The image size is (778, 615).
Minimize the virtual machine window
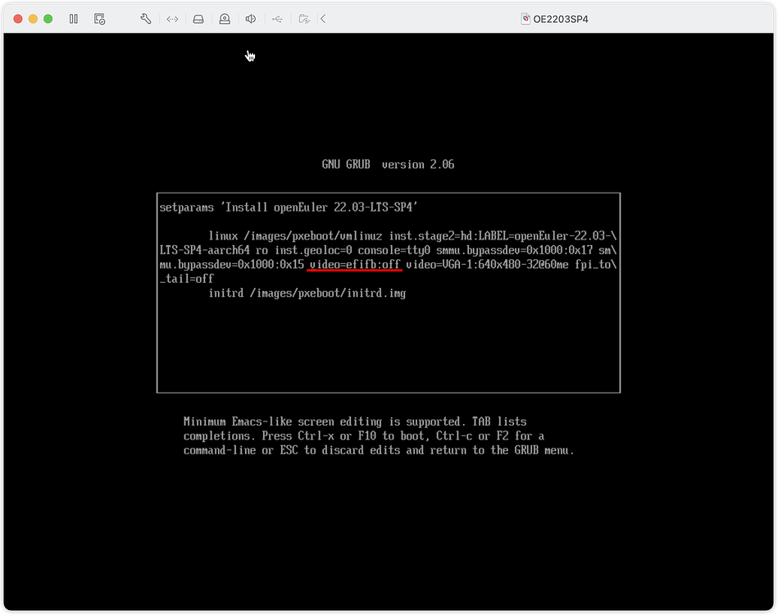coord(33,19)
